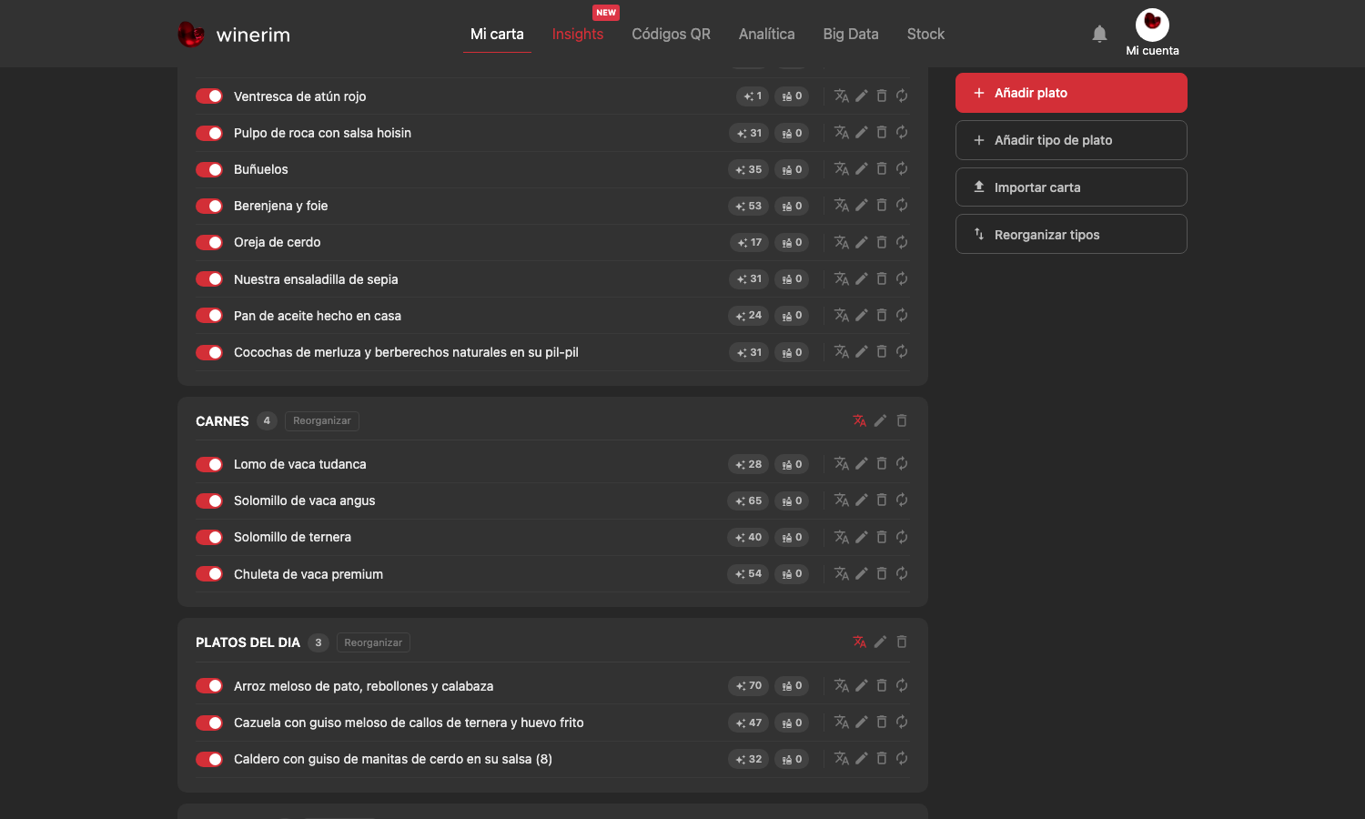Click Importar carta
The image size is (1365, 819).
pyautogui.click(x=1071, y=187)
